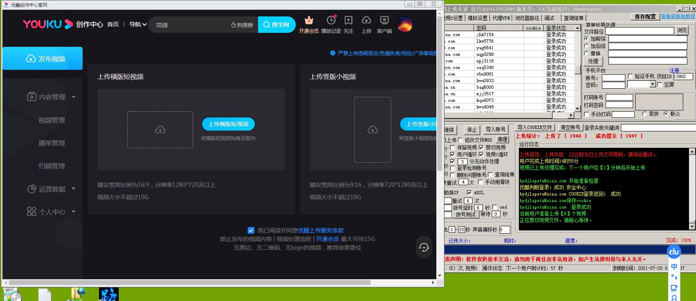Go to 首页 in Youku header
The width and height of the screenshot is (696, 301).
point(113,24)
